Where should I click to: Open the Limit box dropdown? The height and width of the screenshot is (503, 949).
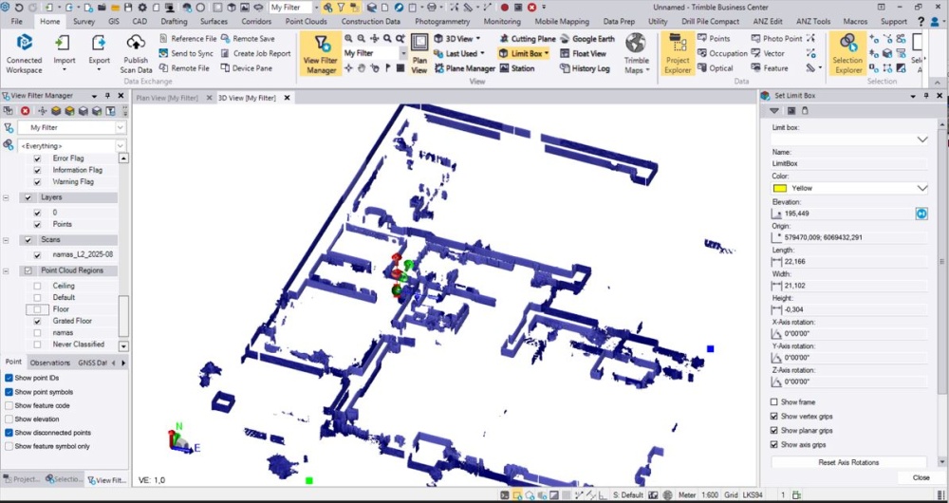[x=921, y=140]
